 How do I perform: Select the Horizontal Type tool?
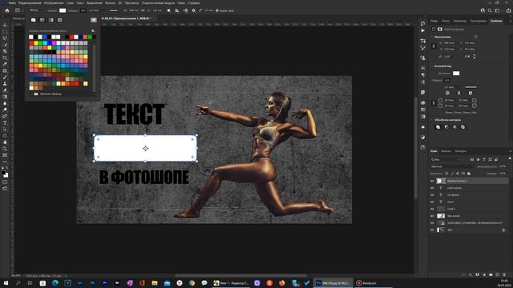click(x=5, y=123)
